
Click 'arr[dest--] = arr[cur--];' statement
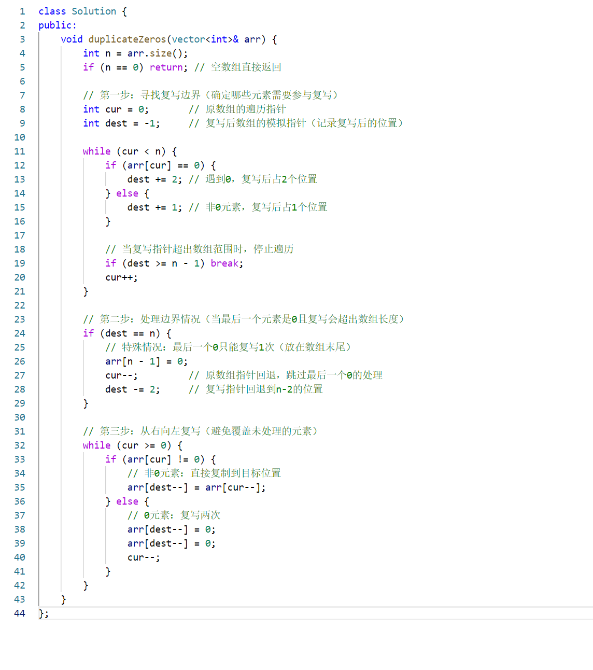pyautogui.click(x=196, y=487)
